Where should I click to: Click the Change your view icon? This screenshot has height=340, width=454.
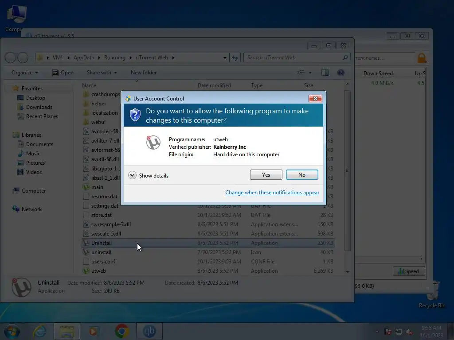(301, 73)
